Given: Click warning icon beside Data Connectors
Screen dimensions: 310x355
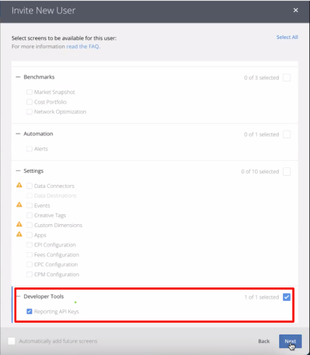Looking at the screenshot, I should [19, 185].
